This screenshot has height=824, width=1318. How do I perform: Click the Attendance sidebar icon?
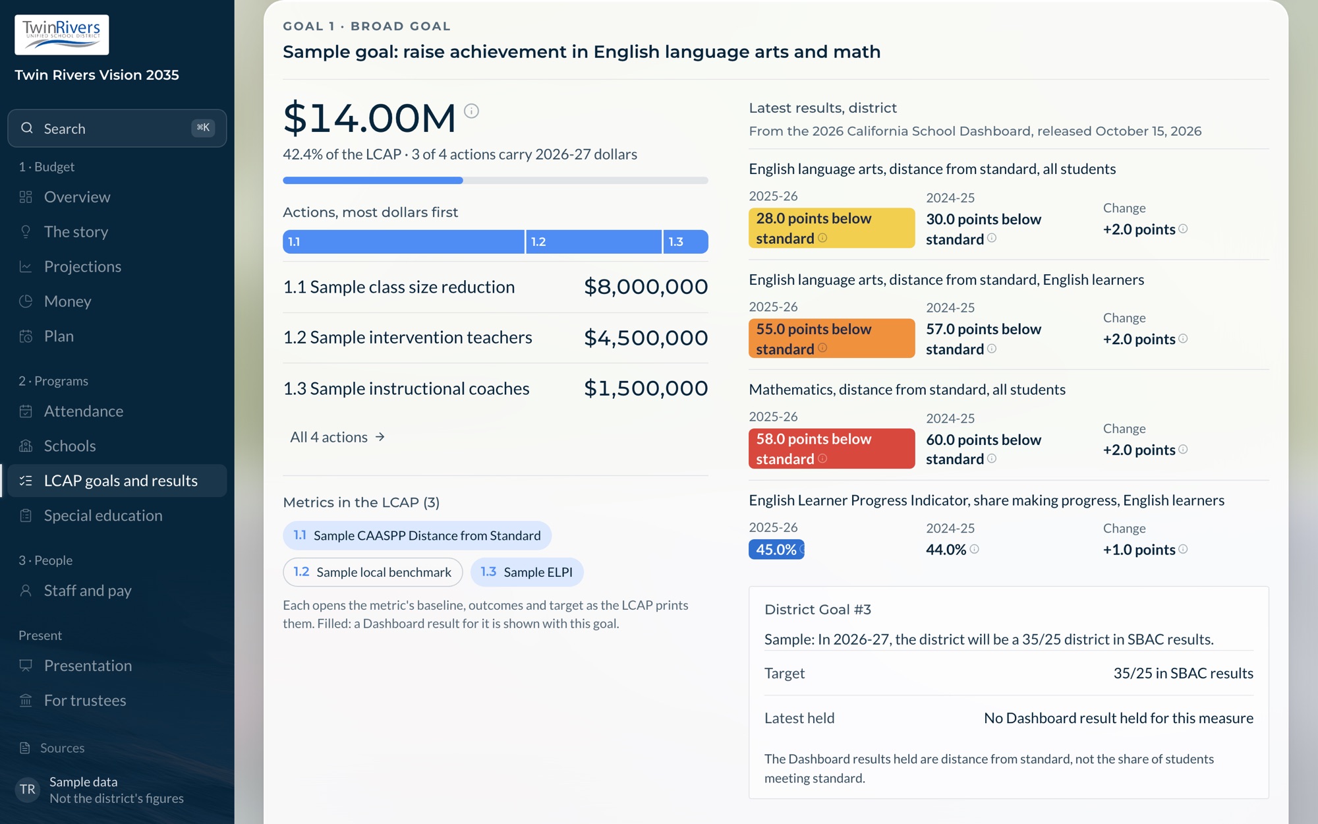[26, 411]
